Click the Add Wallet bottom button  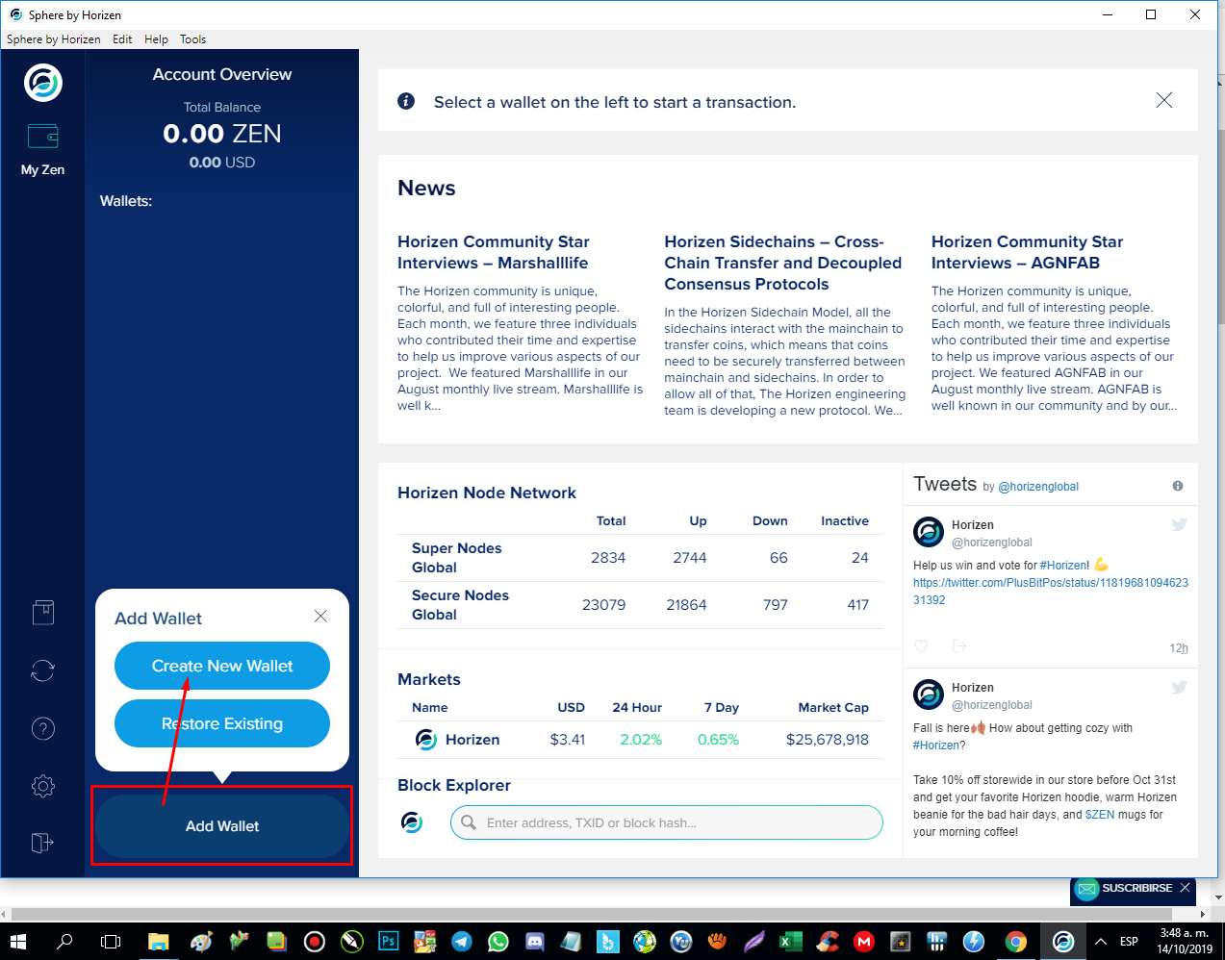222,826
